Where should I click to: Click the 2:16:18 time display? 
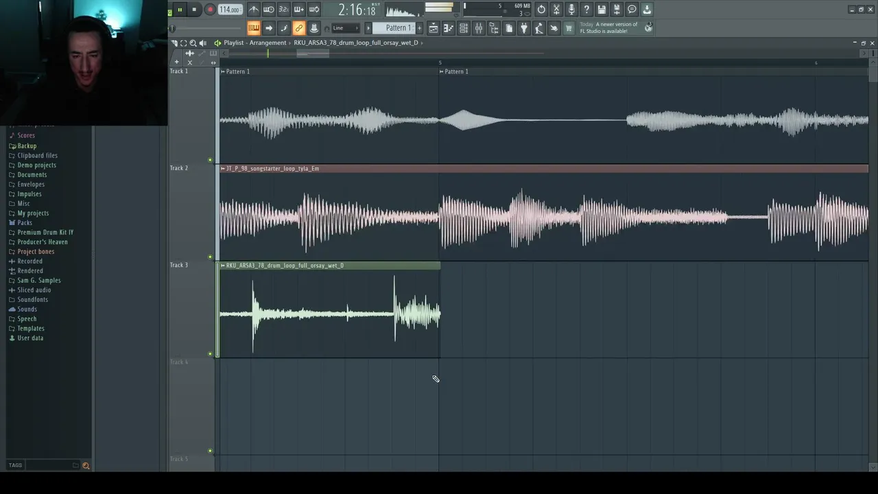pos(357,10)
